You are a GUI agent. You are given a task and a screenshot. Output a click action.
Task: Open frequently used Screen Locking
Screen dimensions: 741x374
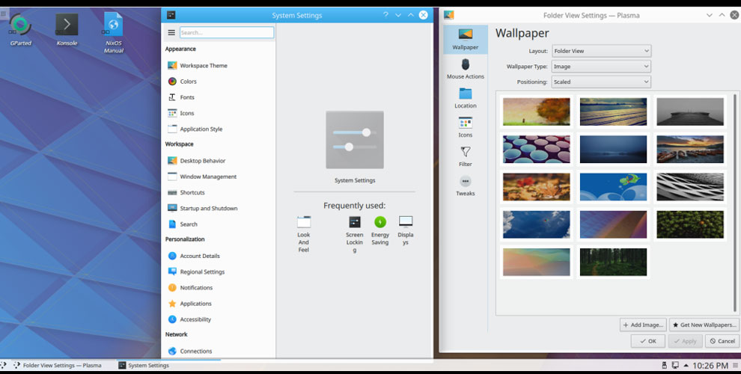point(355,233)
